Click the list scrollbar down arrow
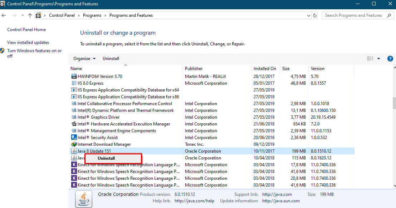 (395, 186)
